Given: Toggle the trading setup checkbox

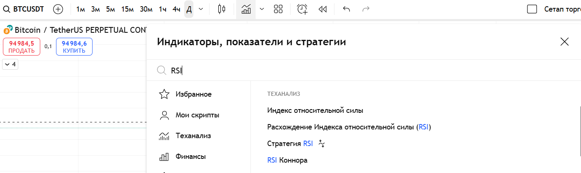Looking at the screenshot, I should [x=532, y=9].
